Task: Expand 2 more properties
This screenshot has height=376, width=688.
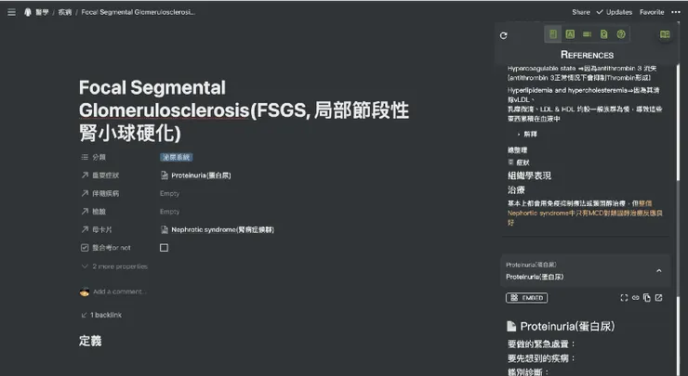Action: pyautogui.click(x=115, y=266)
